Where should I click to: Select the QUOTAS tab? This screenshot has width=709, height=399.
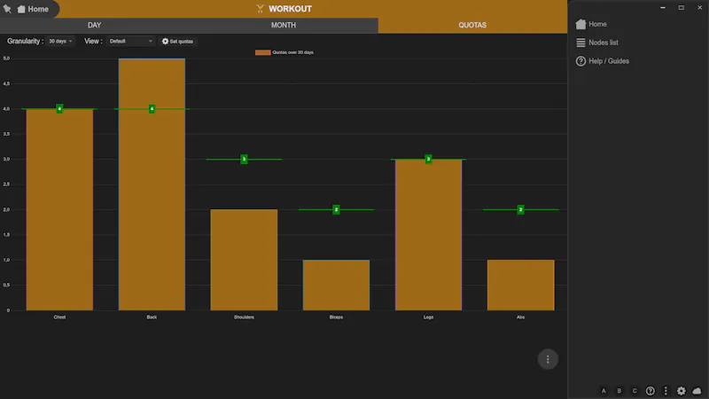coord(472,26)
